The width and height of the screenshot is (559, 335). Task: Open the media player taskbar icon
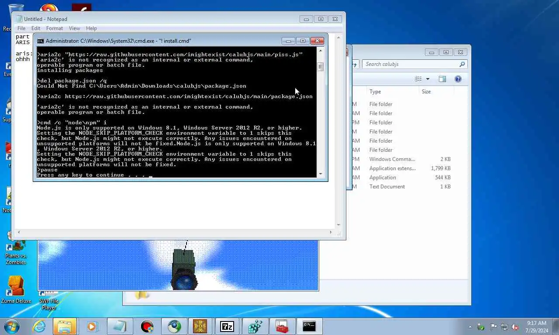(92, 326)
